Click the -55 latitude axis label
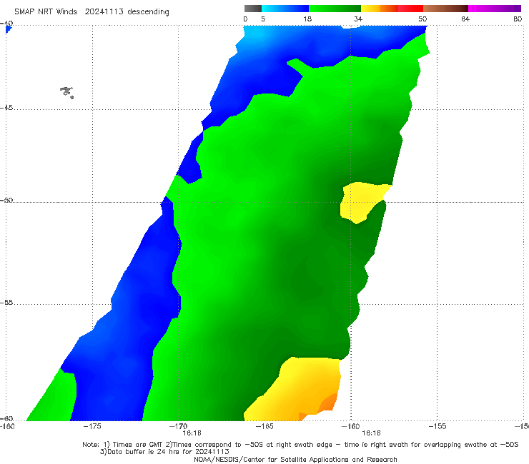Viewport: 529px width, 464px height. (x=6, y=302)
